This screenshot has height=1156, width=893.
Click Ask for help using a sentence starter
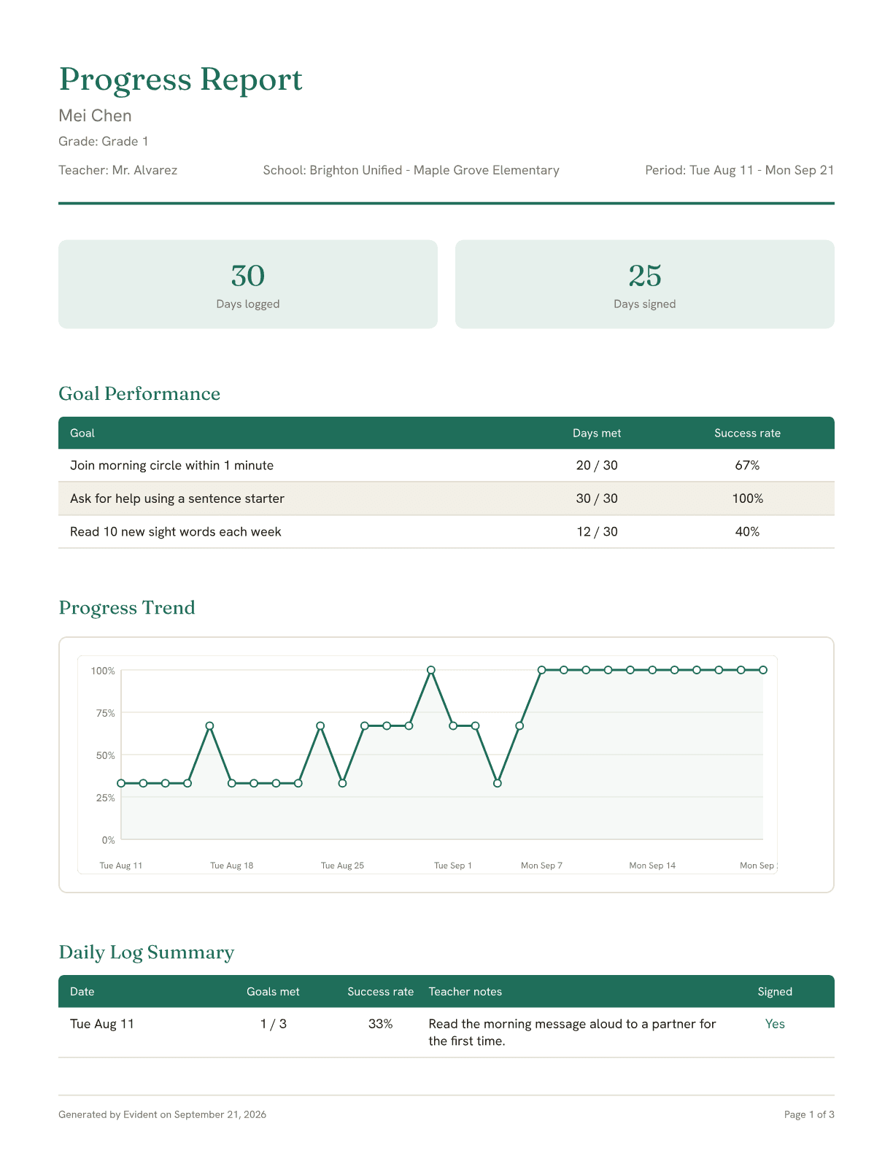click(x=177, y=498)
